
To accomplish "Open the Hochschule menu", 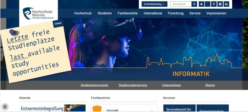I will pyautogui.click(x=83, y=13).
